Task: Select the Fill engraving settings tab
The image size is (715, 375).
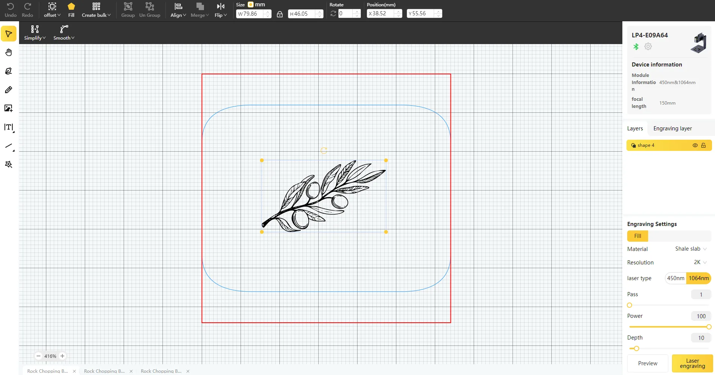Action: [638, 236]
